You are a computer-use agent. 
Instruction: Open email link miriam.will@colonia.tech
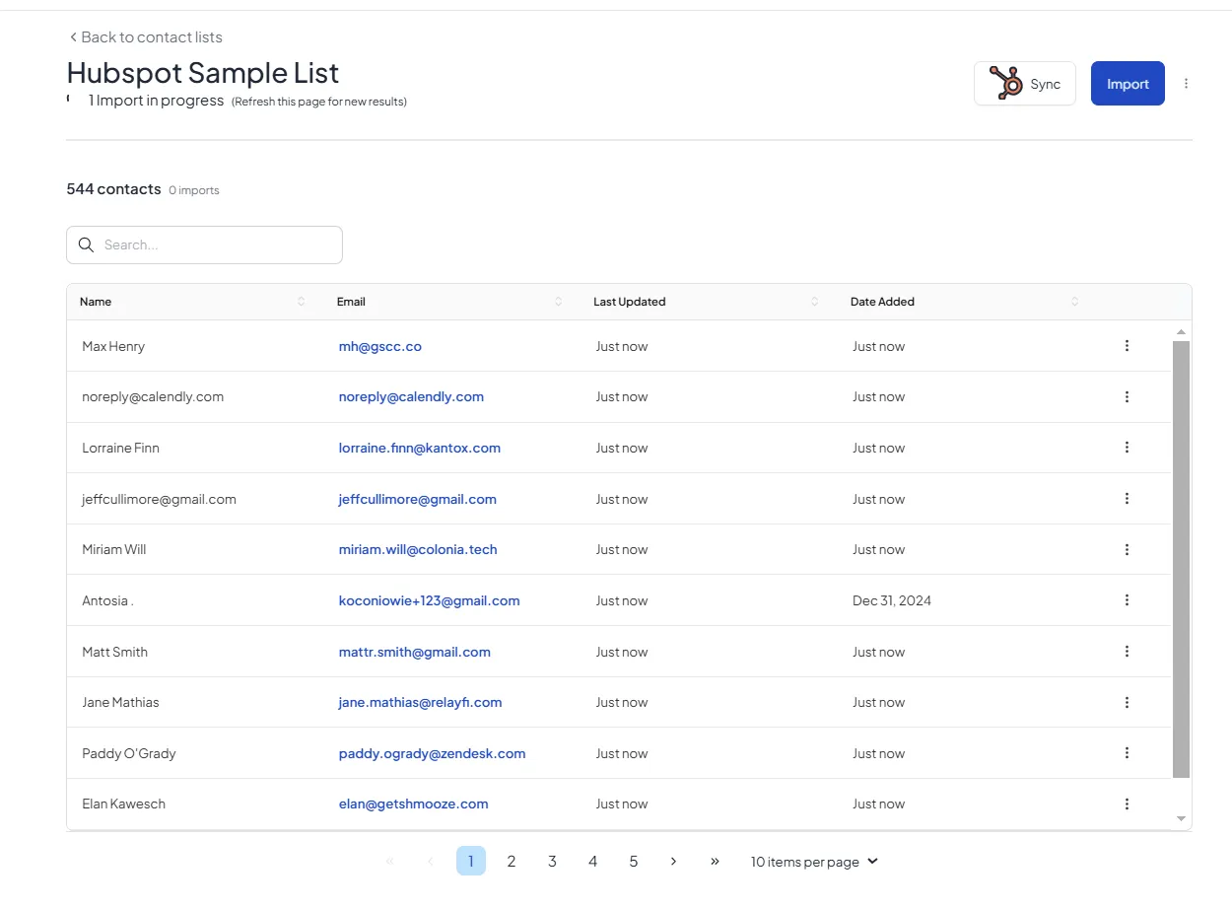[x=418, y=550]
